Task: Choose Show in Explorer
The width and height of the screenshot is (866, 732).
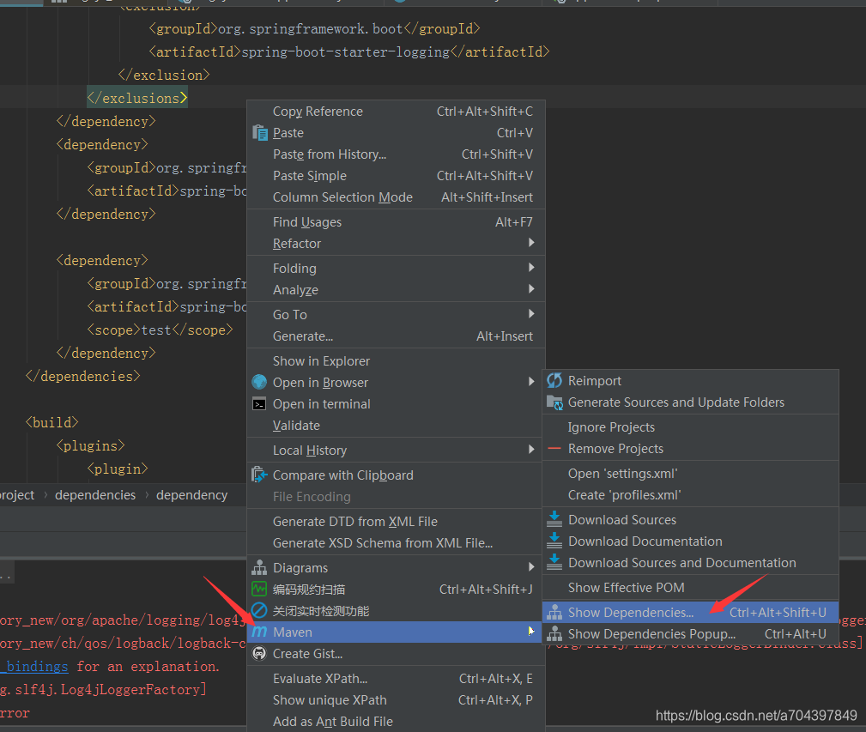Action: point(396,361)
